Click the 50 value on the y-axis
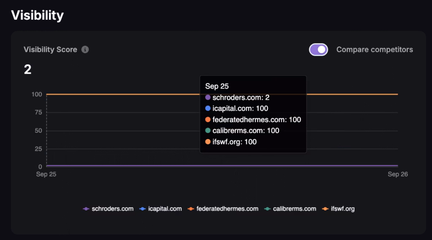The width and height of the screenshot is (432, 240). [38, 131]
